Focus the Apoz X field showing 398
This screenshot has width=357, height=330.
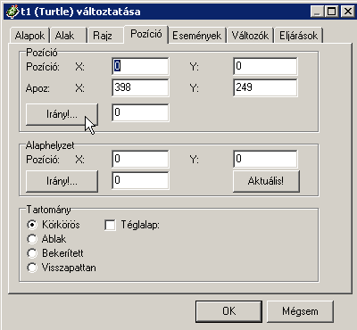(x=140, y=87)
